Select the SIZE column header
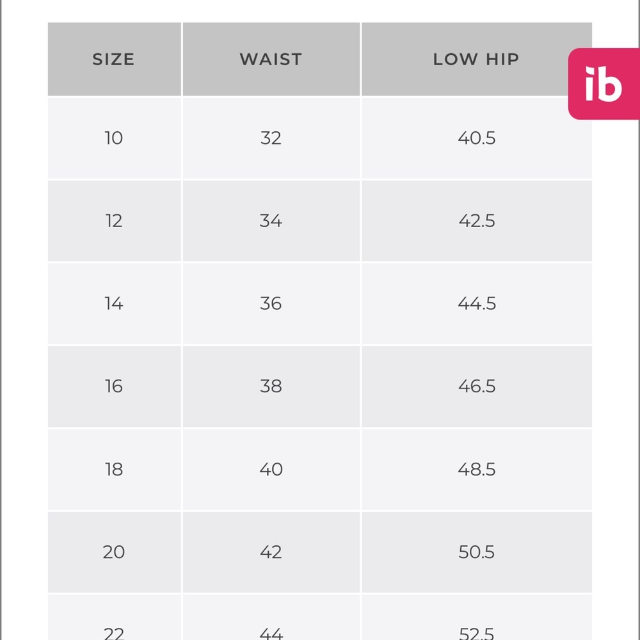 click(x=115, y=59)
